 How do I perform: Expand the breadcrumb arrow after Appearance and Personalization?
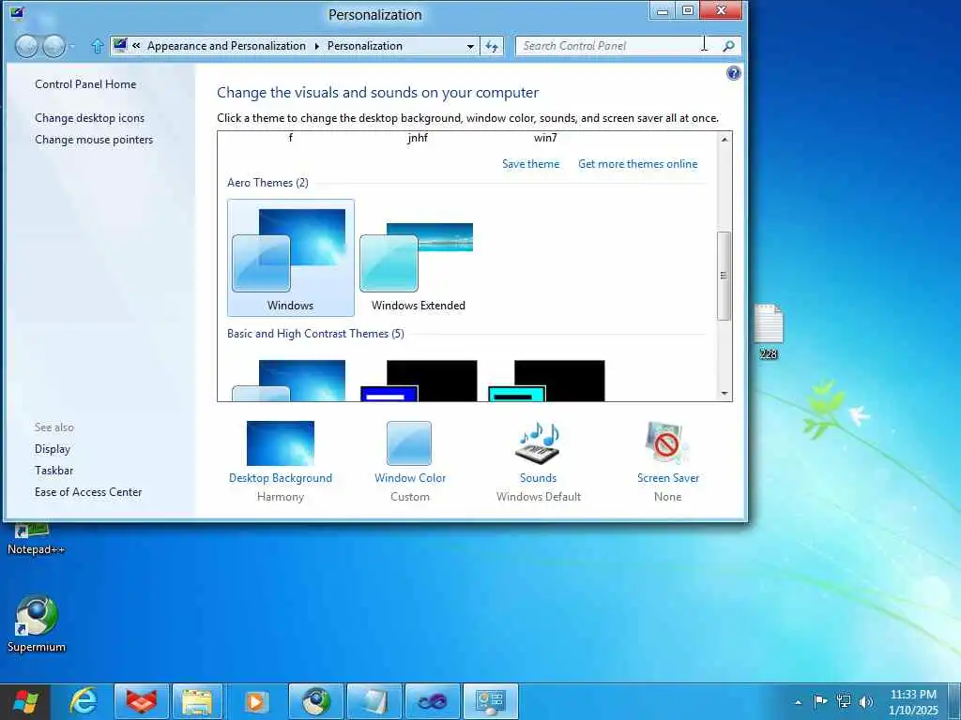[x=317, y=47]
